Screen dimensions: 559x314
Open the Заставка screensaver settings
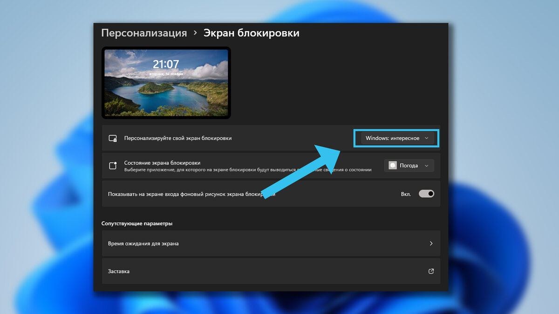[x=271, y=271]
